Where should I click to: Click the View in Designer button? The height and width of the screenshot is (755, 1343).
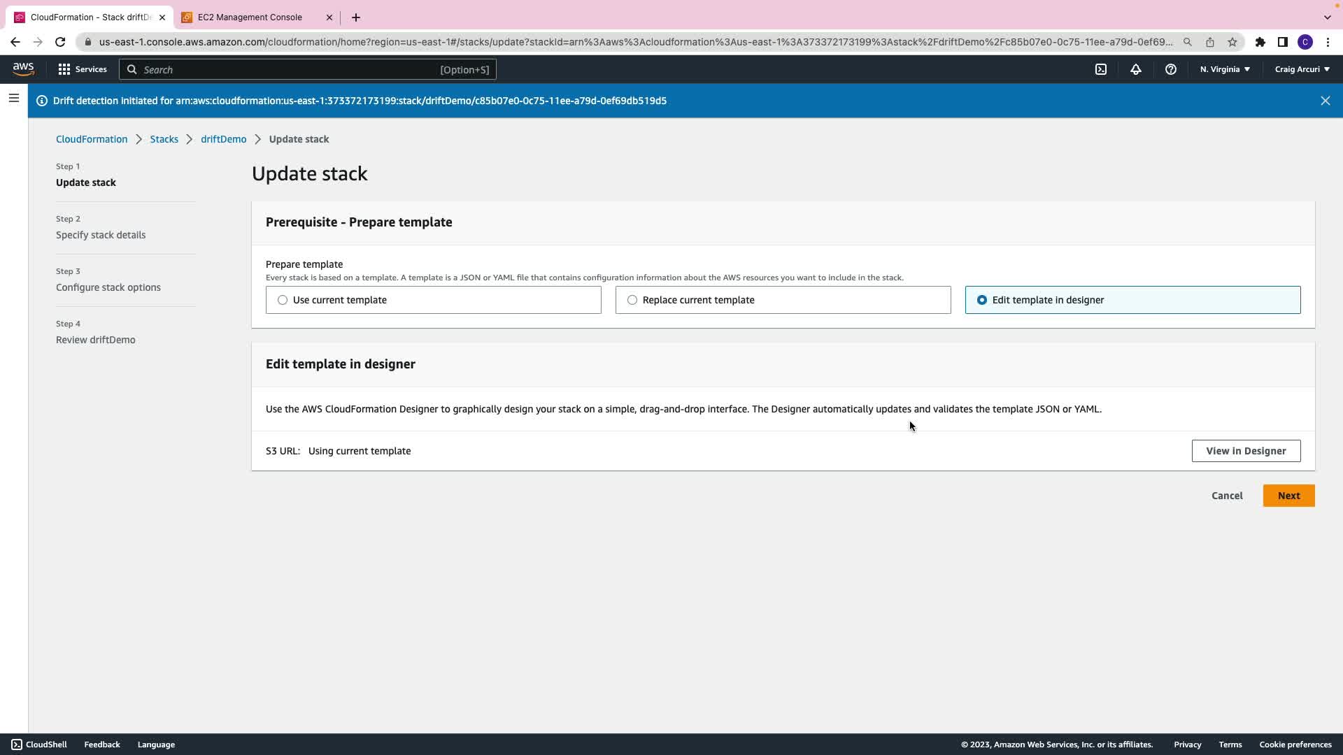tap(1246, 451)
